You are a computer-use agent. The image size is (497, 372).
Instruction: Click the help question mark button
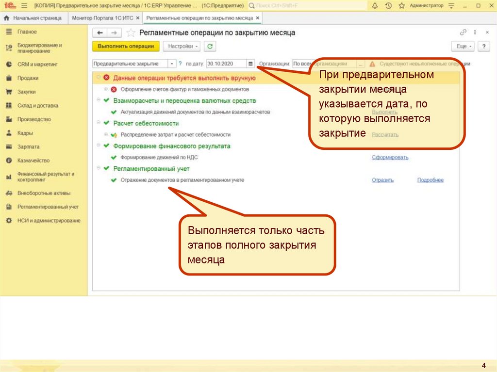point(483,46)
